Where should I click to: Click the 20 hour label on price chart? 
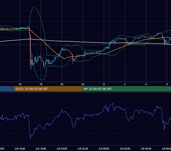coord(62,84)
